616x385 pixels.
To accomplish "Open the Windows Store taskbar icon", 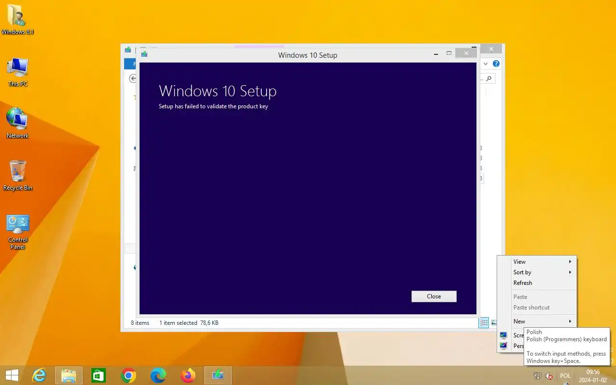I will pyautogui.click(x=99, y=375).
